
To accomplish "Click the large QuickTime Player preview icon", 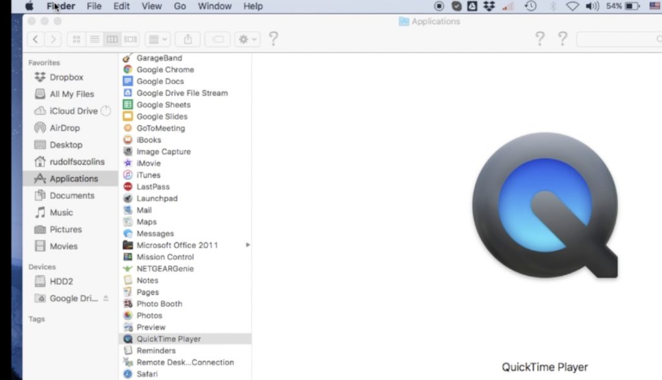I will tap(545, 206).
